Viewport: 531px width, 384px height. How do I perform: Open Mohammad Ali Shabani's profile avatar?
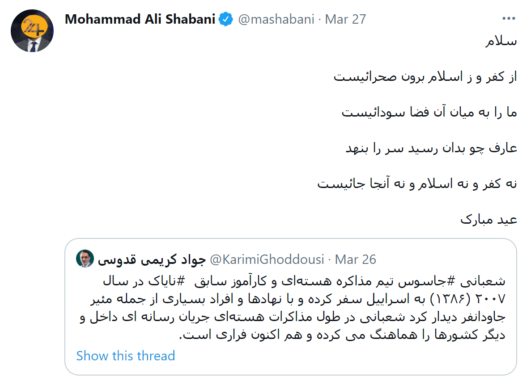coord(33,31)
